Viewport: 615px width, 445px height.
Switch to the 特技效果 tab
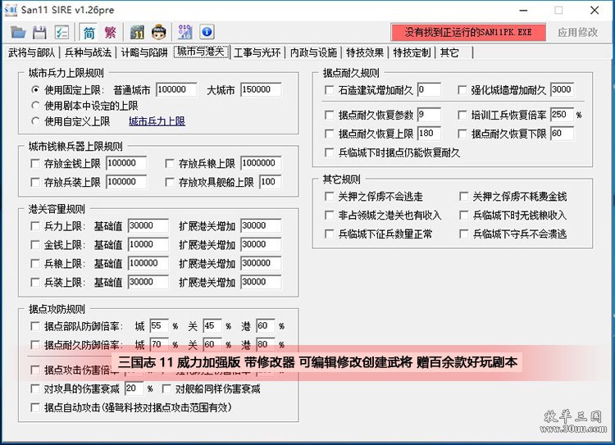(x=365, y=52)
